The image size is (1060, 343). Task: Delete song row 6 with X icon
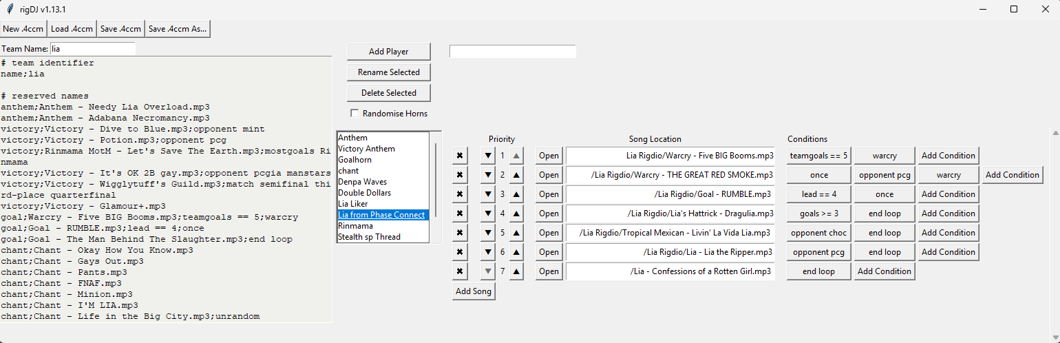(460, 252)
